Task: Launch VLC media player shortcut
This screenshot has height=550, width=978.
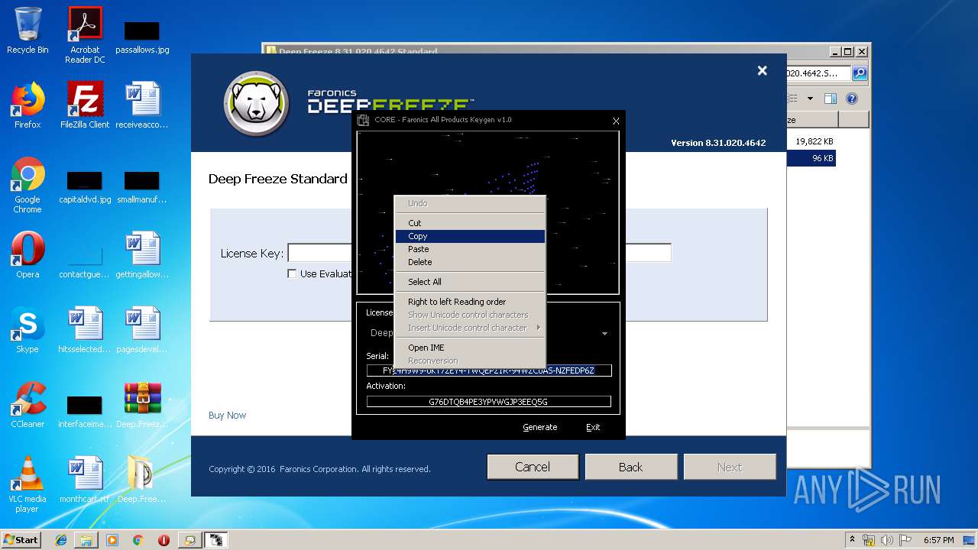Action: click(28, 484)
